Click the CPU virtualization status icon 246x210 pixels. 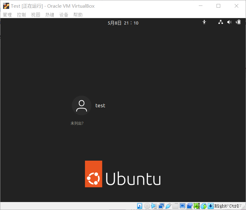197,206
